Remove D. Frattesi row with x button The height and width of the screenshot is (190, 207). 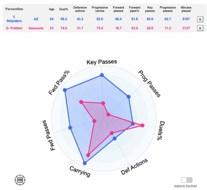200,28
